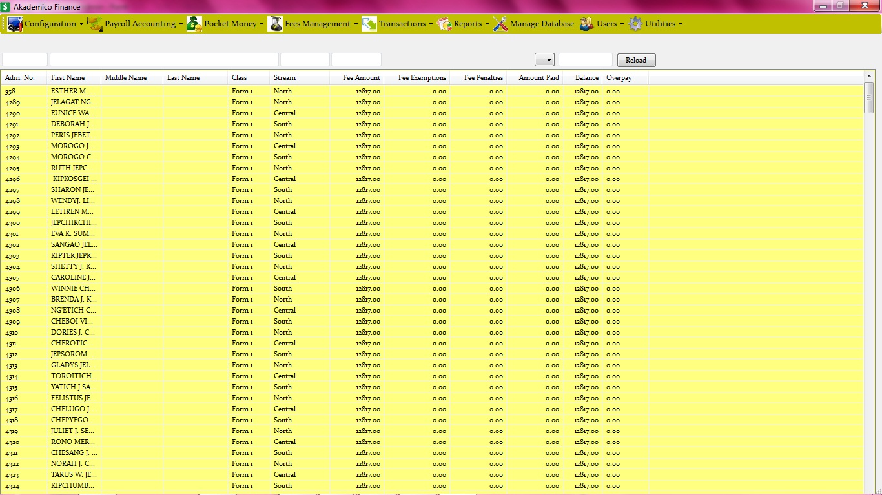Image resolution: width=882 pixels, height=495 pixels.
Task: Click the Manage Database tools icon
Action: pyautogui.click(x=500, y=24)
